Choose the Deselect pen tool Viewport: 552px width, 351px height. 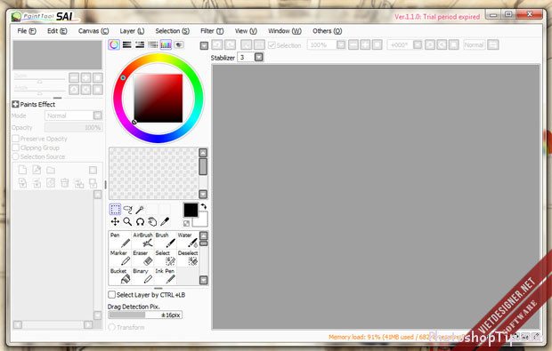point(188,258)
